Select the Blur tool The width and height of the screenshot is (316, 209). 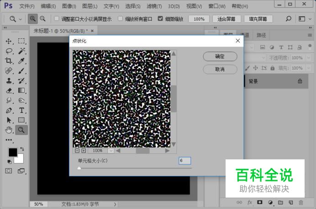tap(9, 100)
